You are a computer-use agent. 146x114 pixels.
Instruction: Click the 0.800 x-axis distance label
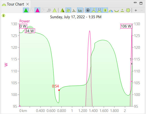[62, 111]
